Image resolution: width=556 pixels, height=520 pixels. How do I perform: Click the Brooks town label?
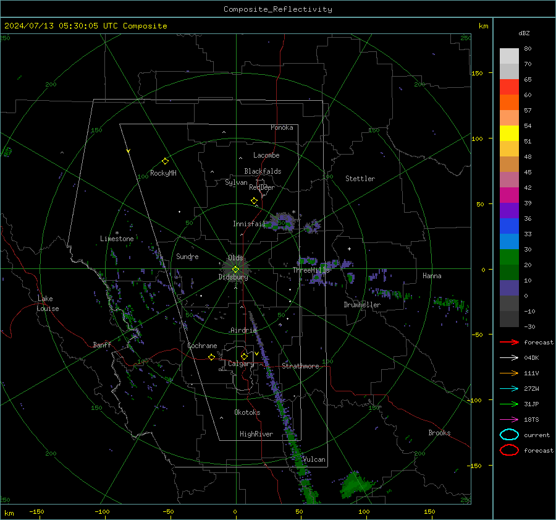point(439,433)
